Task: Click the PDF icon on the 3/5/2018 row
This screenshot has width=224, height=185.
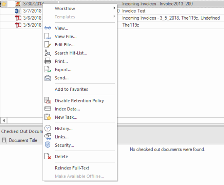Action: pos(18,25)
